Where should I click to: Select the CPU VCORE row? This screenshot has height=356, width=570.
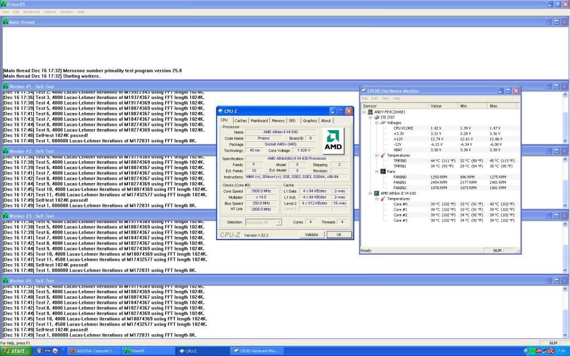[440, 128]
